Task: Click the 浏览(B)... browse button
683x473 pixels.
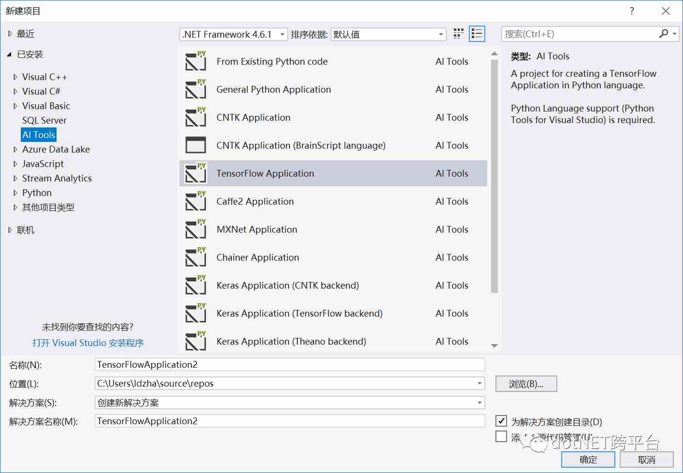Action: coord(526,384)
